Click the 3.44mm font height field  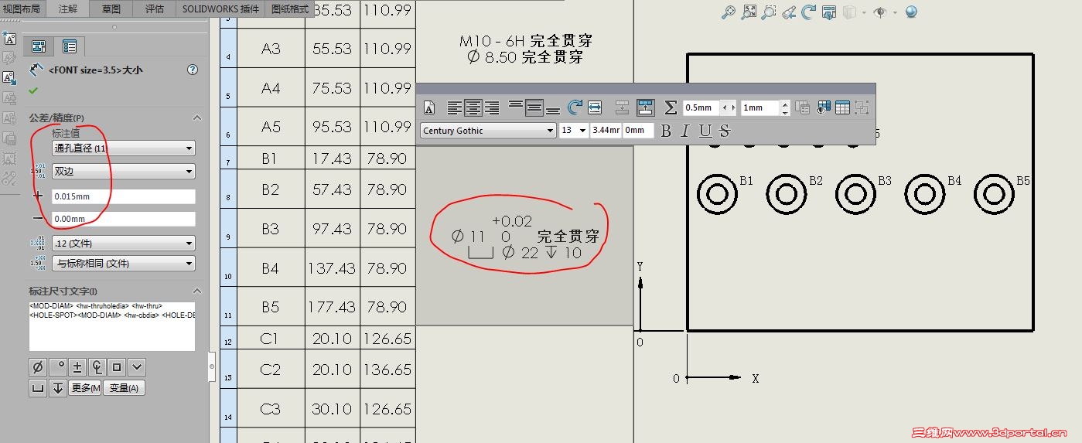[x=606, y=130]
